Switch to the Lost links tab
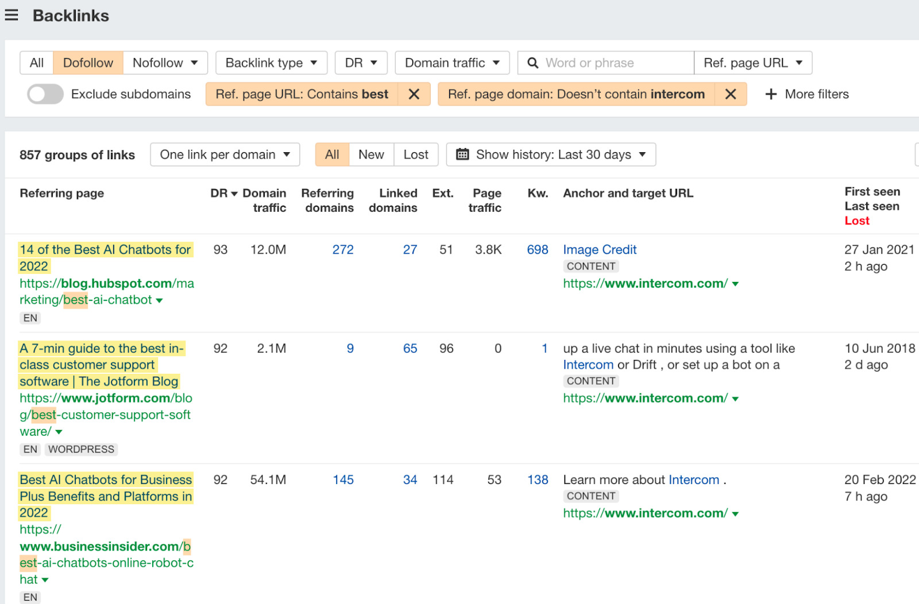The height and width of the screenshot is (604, 919). (415, 154)
